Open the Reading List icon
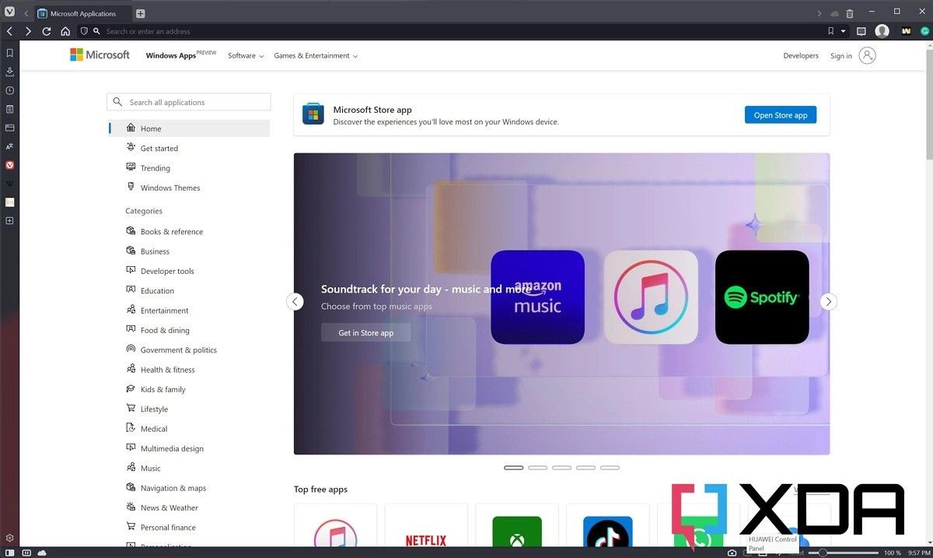The width and height of the screenshot is (933, 558). 861,31
